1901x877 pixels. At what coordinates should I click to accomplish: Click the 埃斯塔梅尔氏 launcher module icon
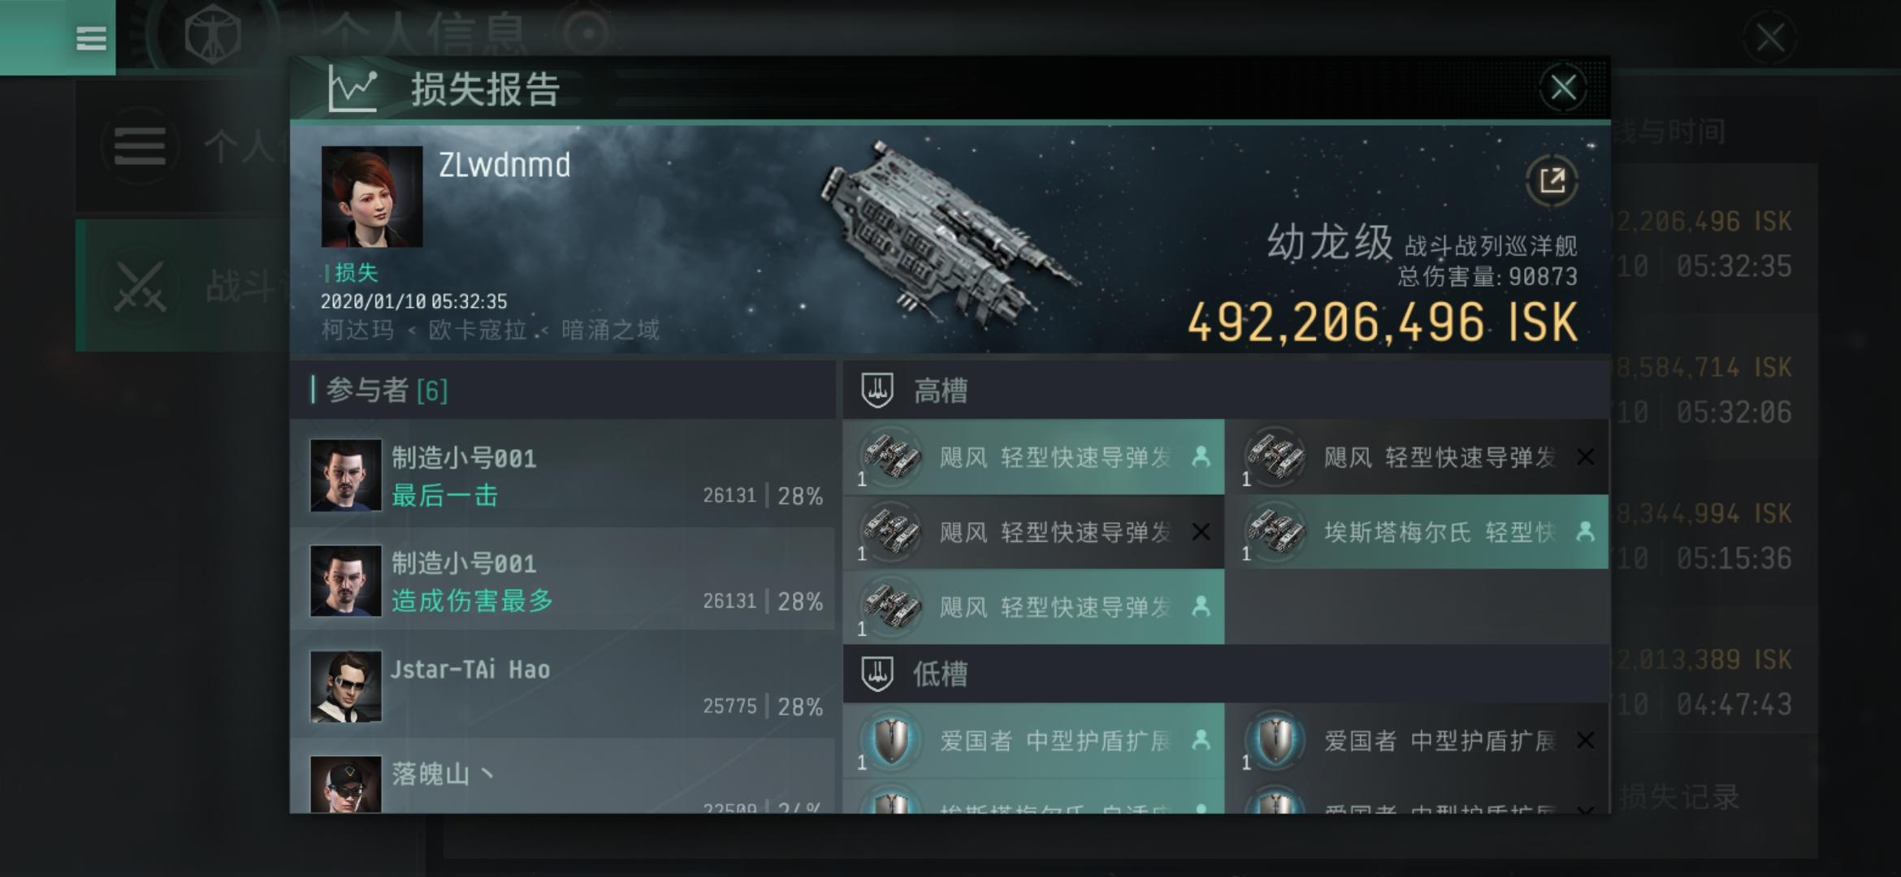1275,532
